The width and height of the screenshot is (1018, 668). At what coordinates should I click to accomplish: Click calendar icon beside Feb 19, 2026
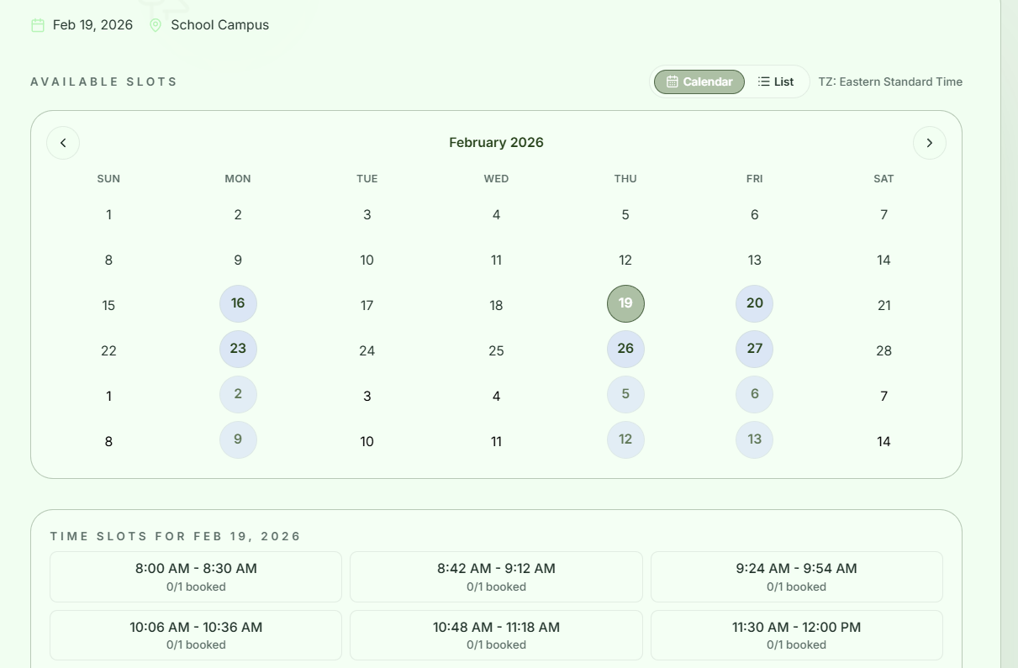(x=38, y=25)
